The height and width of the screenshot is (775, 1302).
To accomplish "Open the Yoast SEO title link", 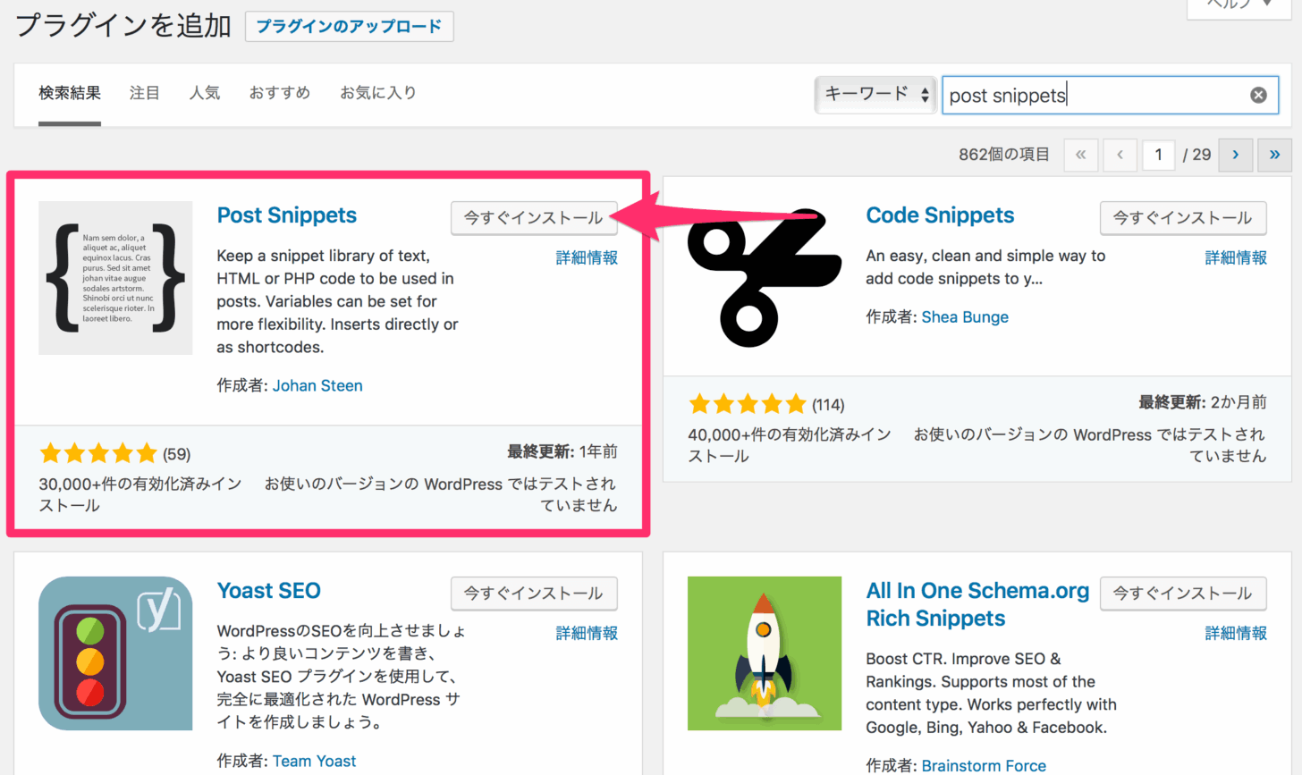I will tap(268, 591).
